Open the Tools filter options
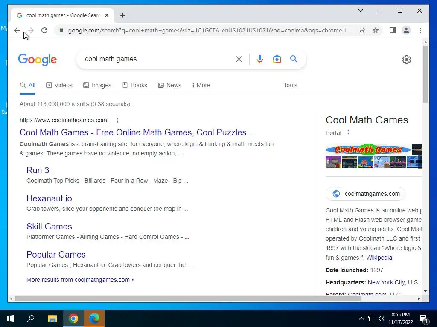This screenshot has width=437, height=327. (290, 85)
